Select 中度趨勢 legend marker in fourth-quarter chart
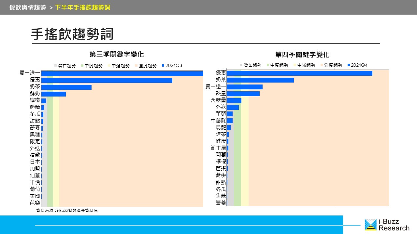The height and width of the screenshot is (234, 417). [x=268, y=65]
